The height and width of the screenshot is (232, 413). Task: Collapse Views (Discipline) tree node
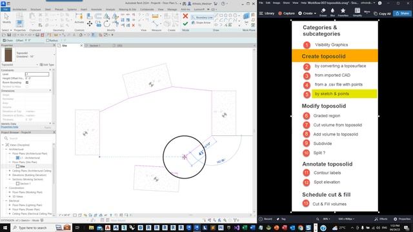(3, 145)
